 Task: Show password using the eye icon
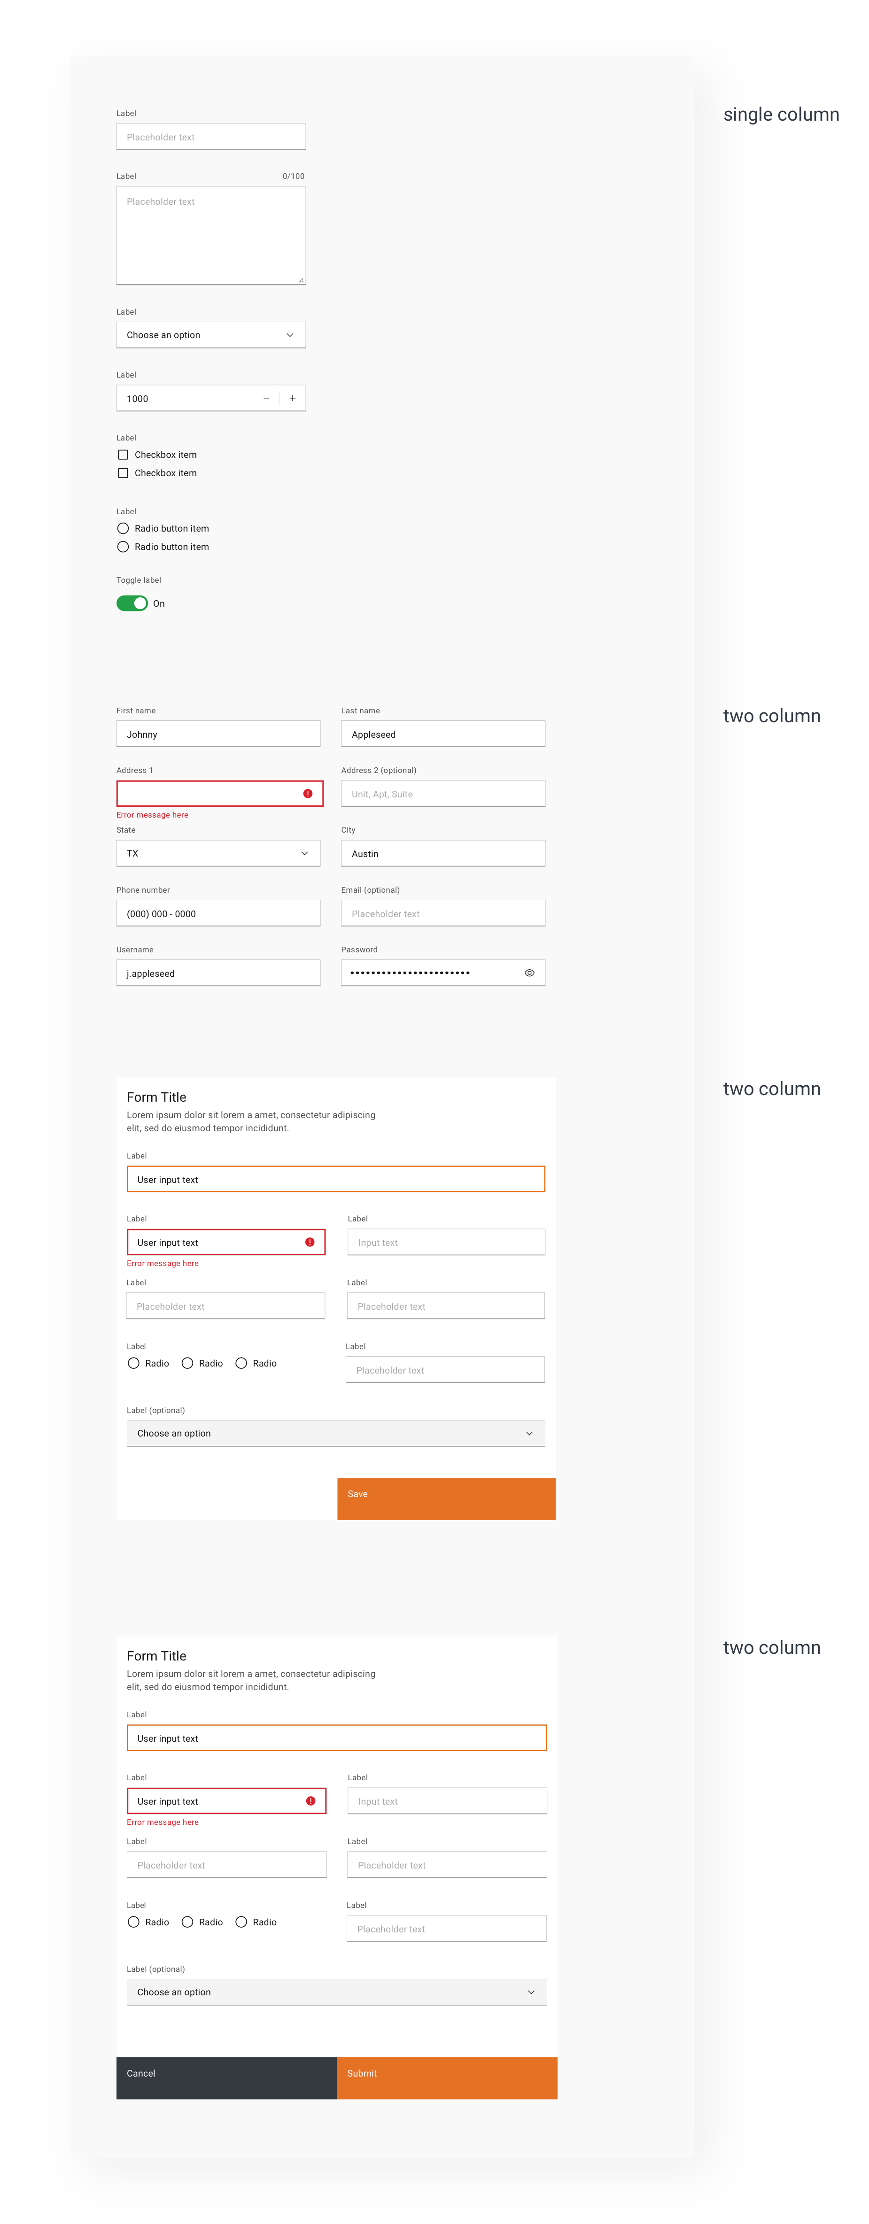[529, 973]
